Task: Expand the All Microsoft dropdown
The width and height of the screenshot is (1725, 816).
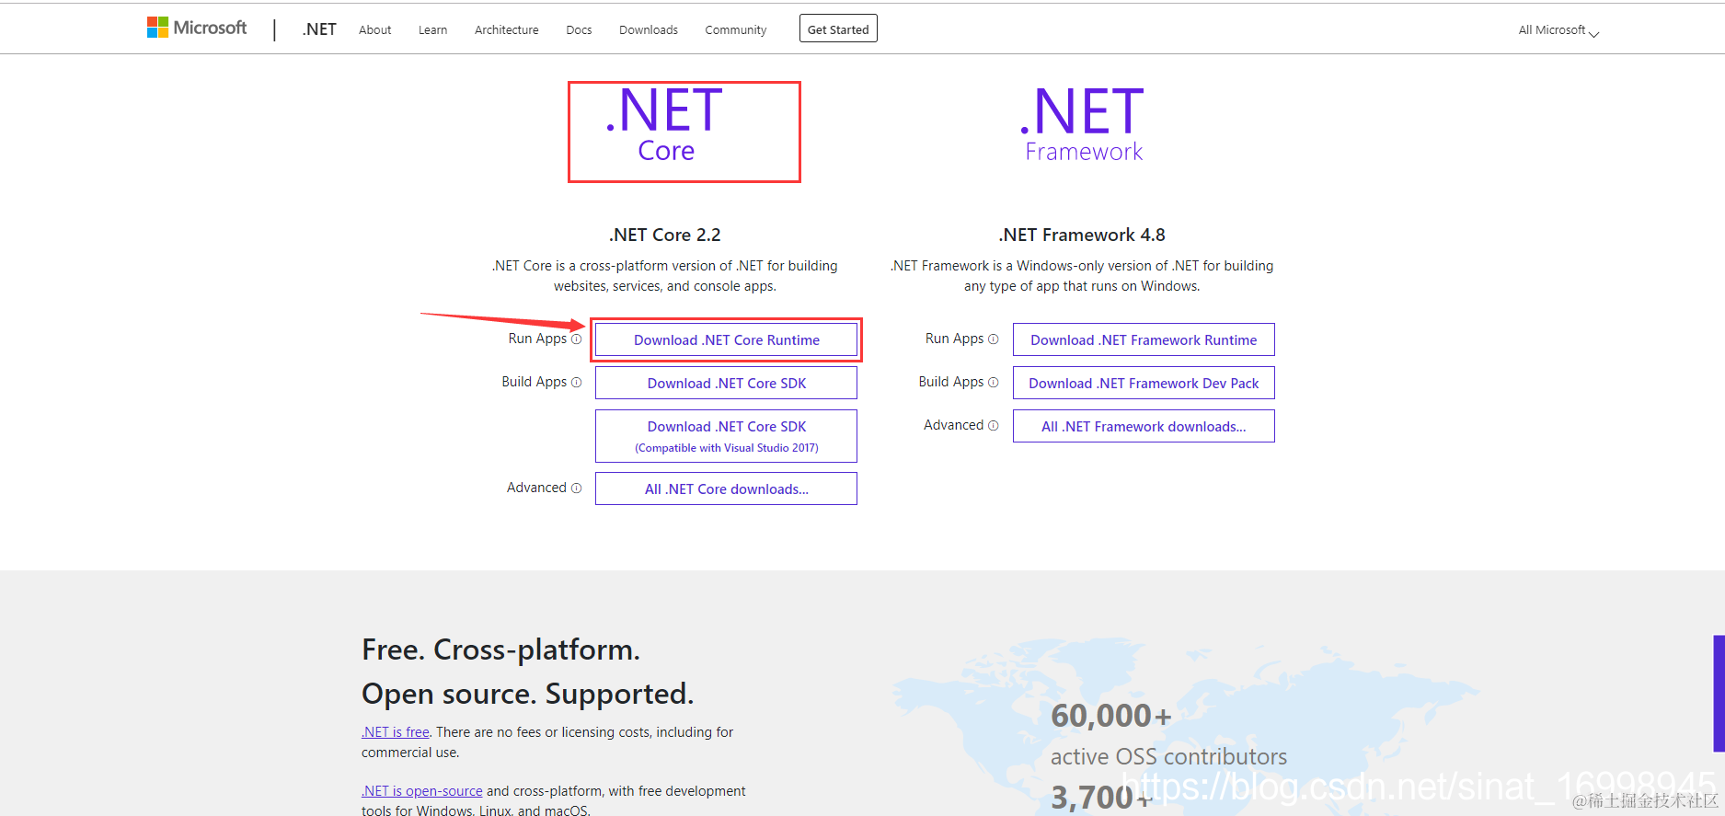Action: pyautogui.click(x=1558, y=30)
